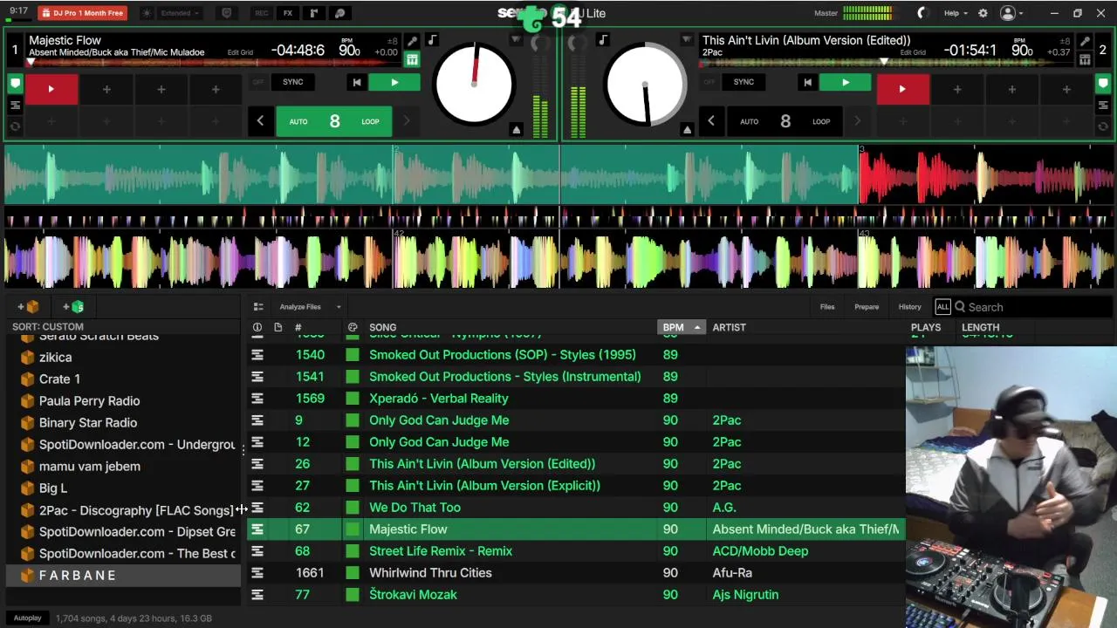
Task: Toggle deck 2 keyboard pitch-play icon
Action: pyautogui.click(x=1085, y=59)
